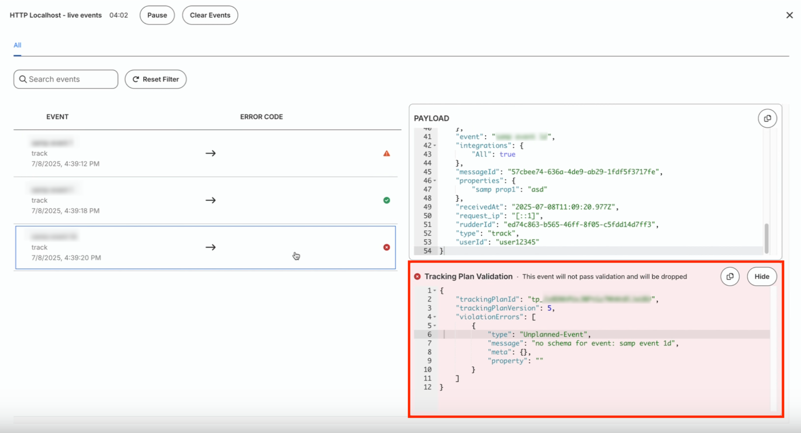Click arrow icon of the 4:39:12 PM event
Image resolution: width=801 pixels, height=433 pixels.
[x=211, y=153]
